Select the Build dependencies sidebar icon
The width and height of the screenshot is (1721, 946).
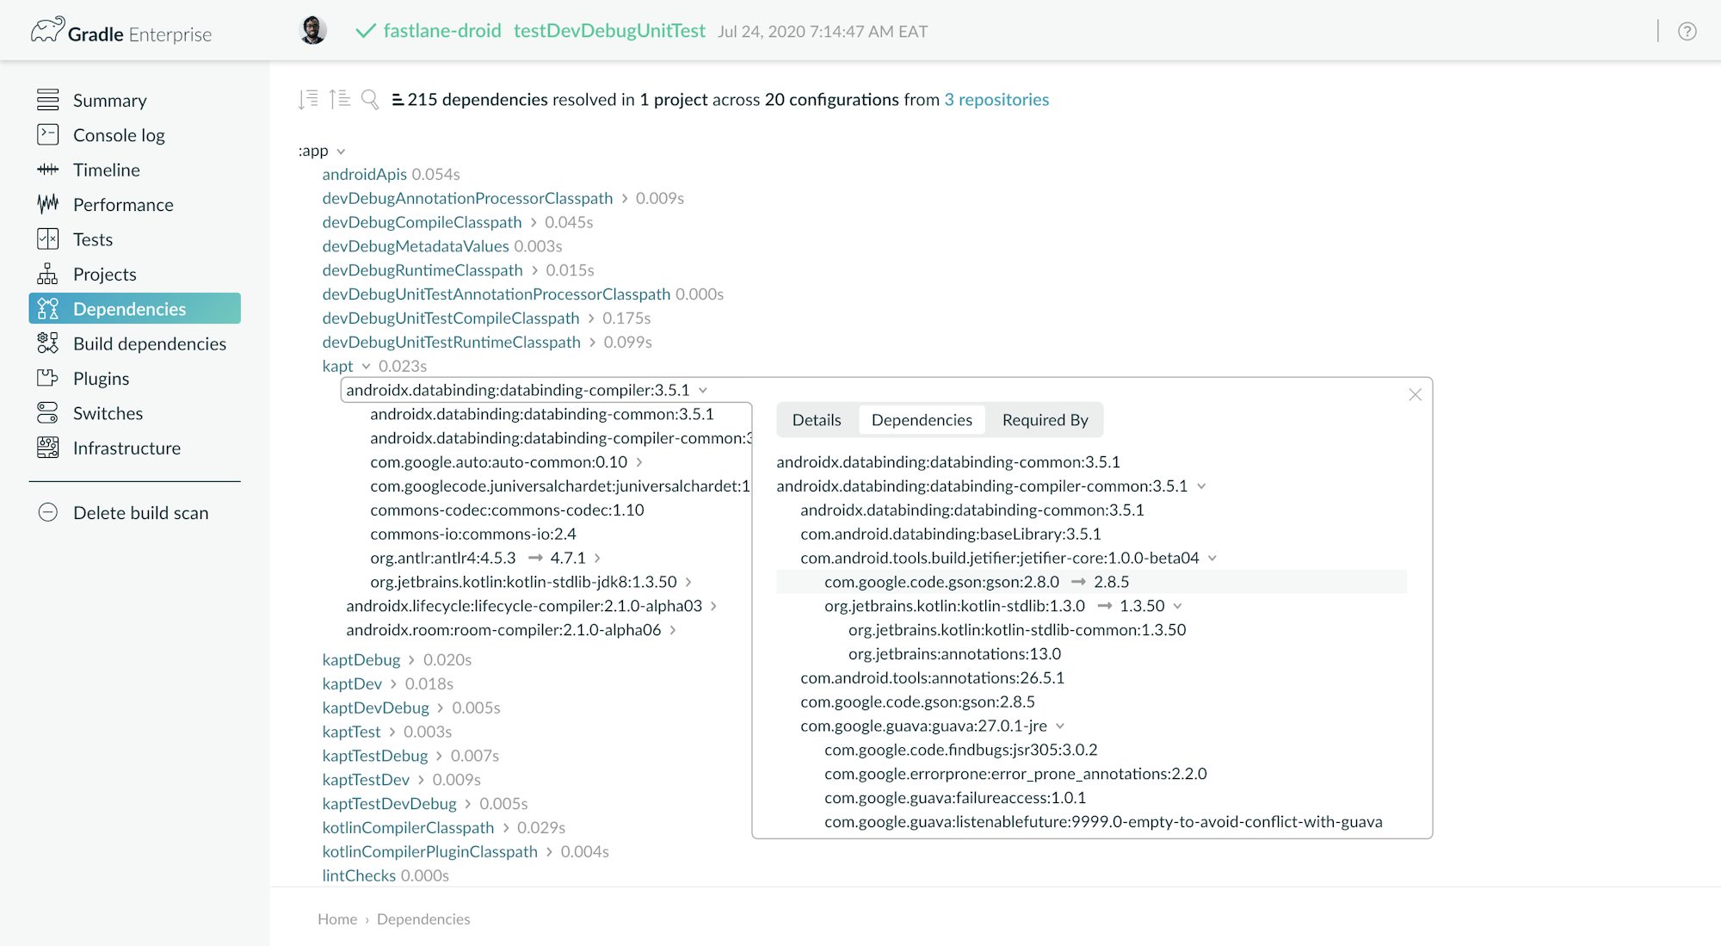point(48,343)
